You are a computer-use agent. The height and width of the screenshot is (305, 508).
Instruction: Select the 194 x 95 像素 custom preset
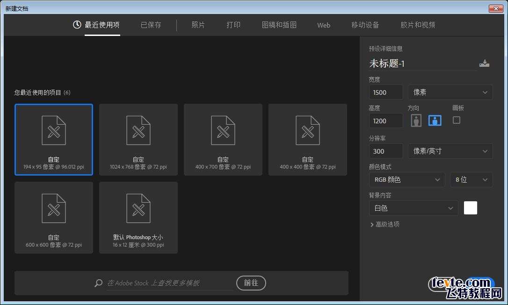click(54, 139)
